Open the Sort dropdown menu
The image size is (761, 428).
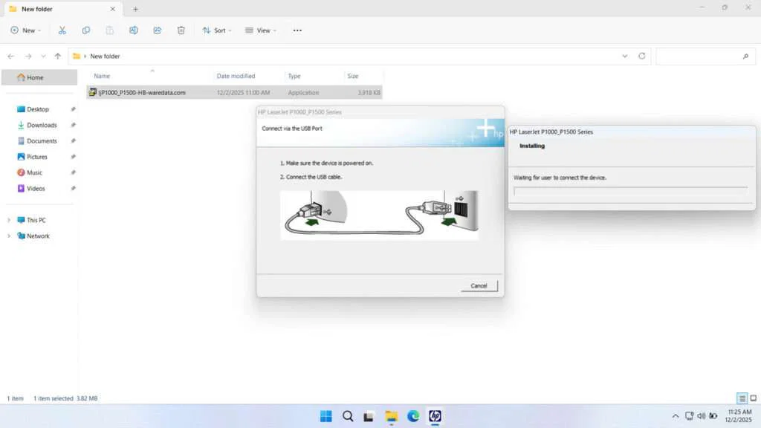pos(217,30)
